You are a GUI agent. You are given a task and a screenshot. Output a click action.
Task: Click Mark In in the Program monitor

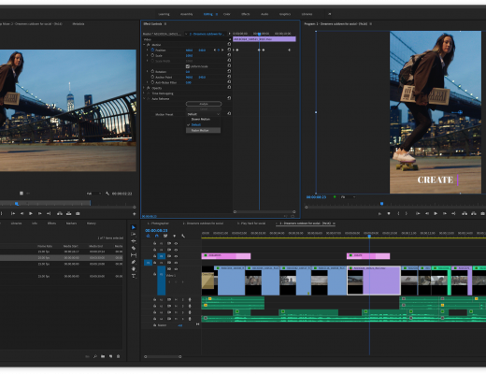(x=398, y=213)
